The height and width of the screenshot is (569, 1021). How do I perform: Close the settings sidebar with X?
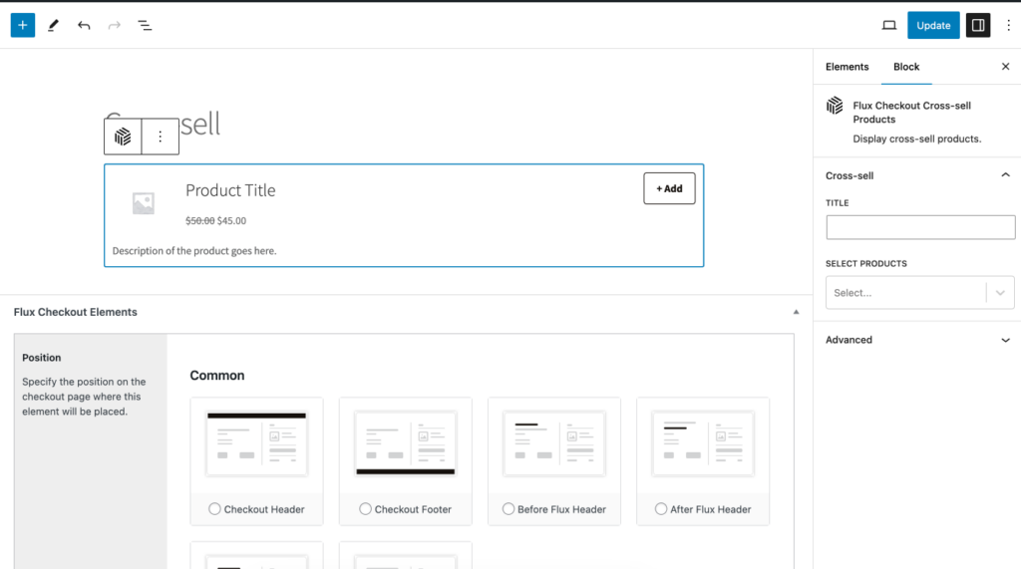1005,67
